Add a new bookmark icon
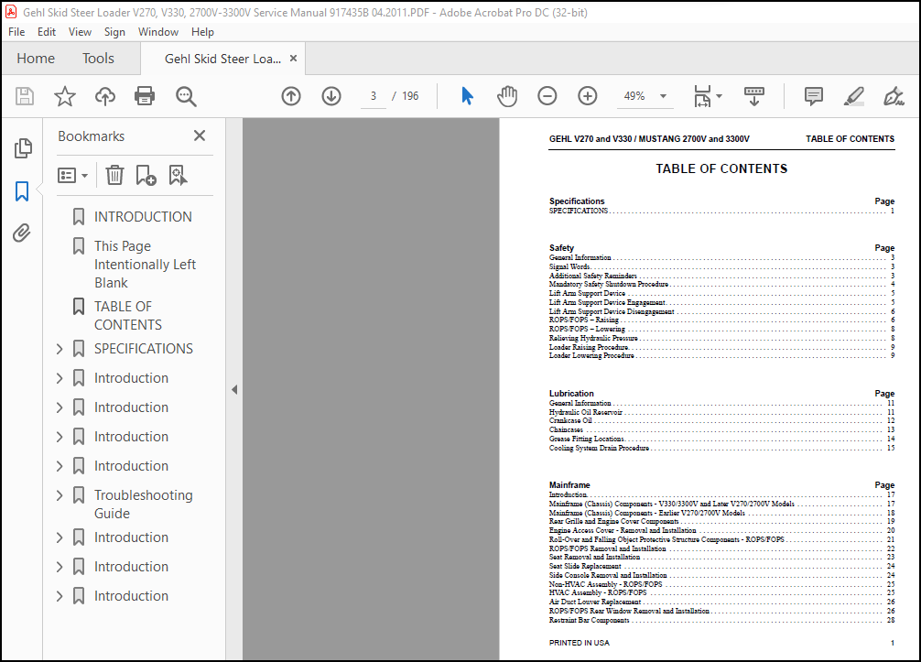Screen dimensions: 921x662 click(x=146, y=175)
